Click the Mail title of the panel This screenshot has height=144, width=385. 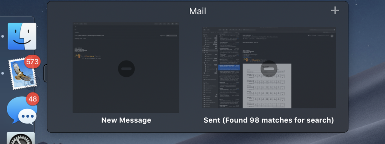(198, 11)
